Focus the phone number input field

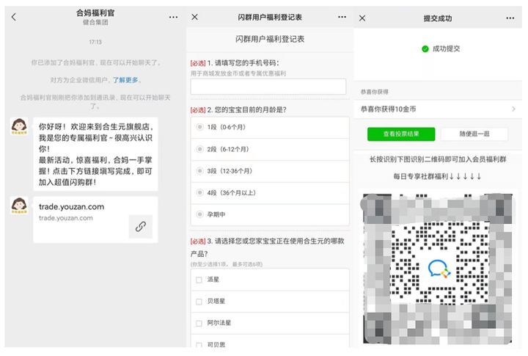point(268,87)
